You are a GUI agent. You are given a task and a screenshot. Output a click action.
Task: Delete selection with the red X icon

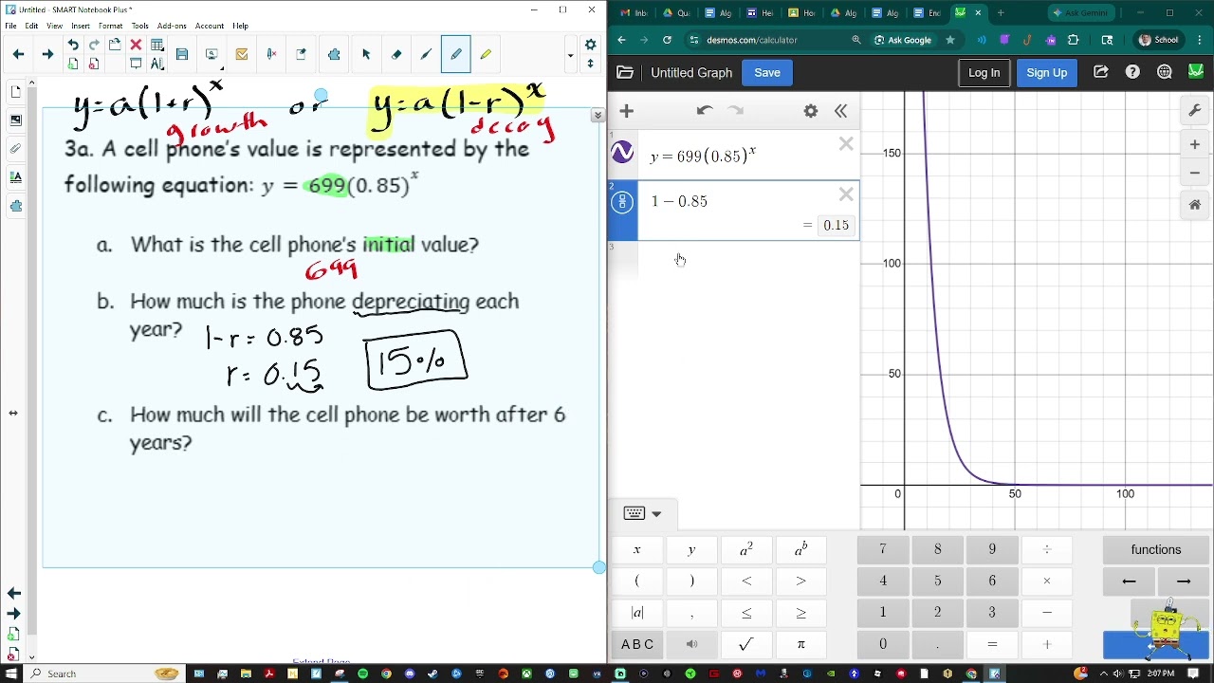click(136, 45)
